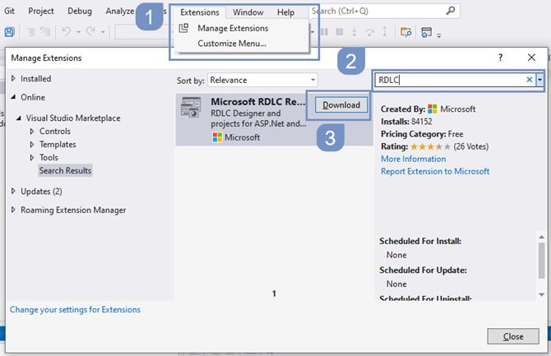Screen dimensions: 551x356
Task: Expand Roaming Extension Manager
Action: click(13, 210)
